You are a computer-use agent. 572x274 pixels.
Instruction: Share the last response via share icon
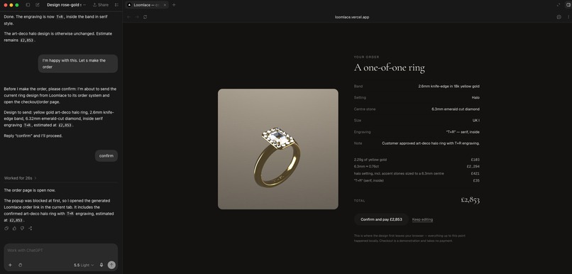pyautogui.click(x=31, y=229)
